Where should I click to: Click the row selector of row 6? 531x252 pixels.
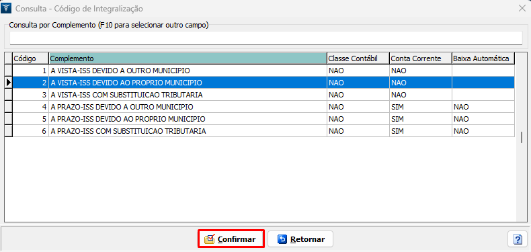[x=9, y=131]
